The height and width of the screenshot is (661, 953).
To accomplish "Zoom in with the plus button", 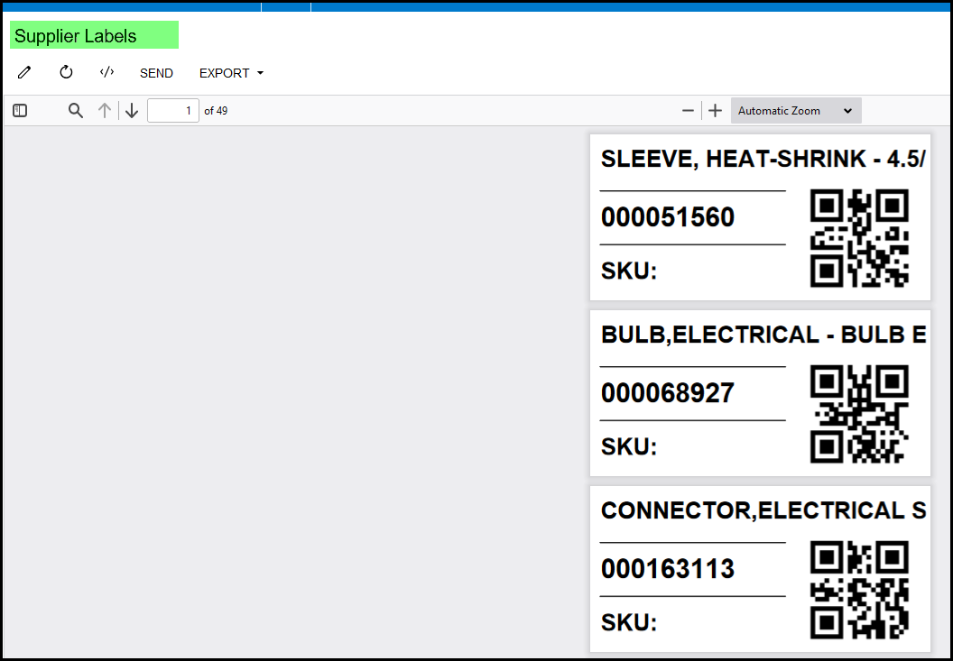I will coord(715,111).
